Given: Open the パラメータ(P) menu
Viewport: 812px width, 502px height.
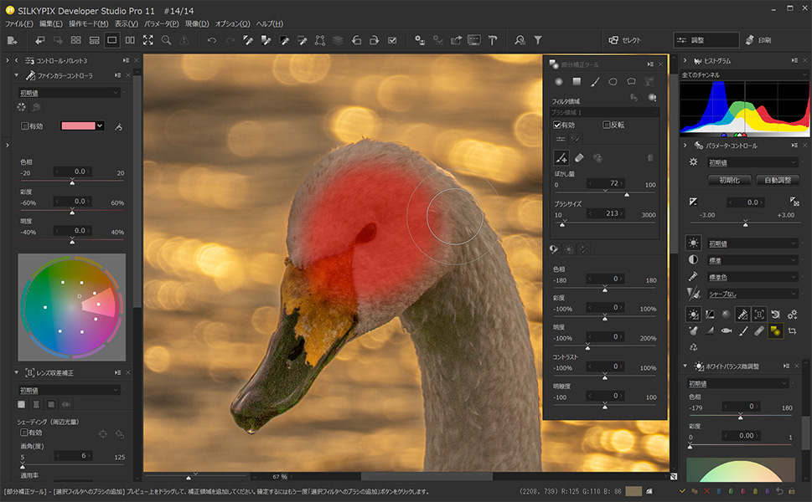Looking at the screenshot, I should [162, 23].
